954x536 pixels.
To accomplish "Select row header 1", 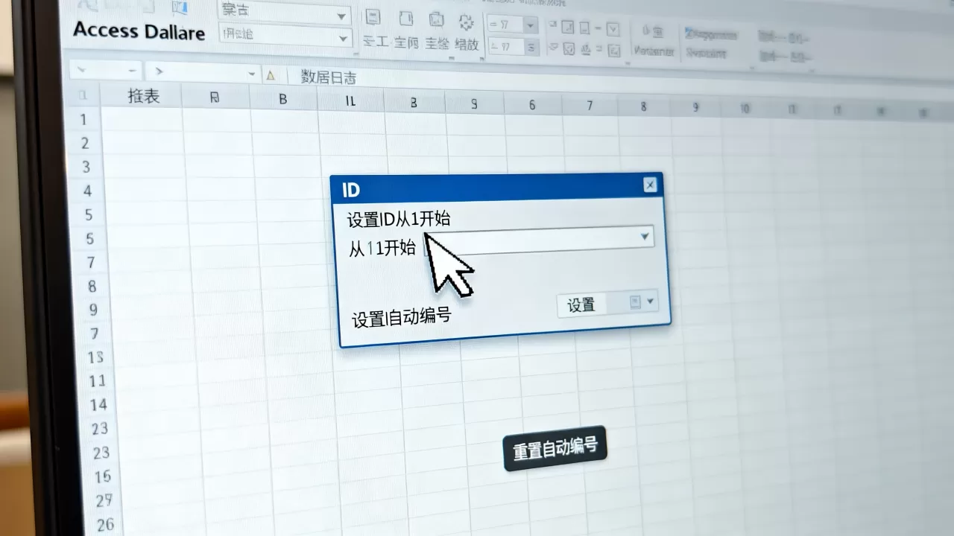I will (x=83, y=119).
